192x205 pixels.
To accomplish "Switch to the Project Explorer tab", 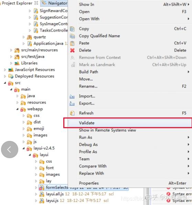I will 17,3.
